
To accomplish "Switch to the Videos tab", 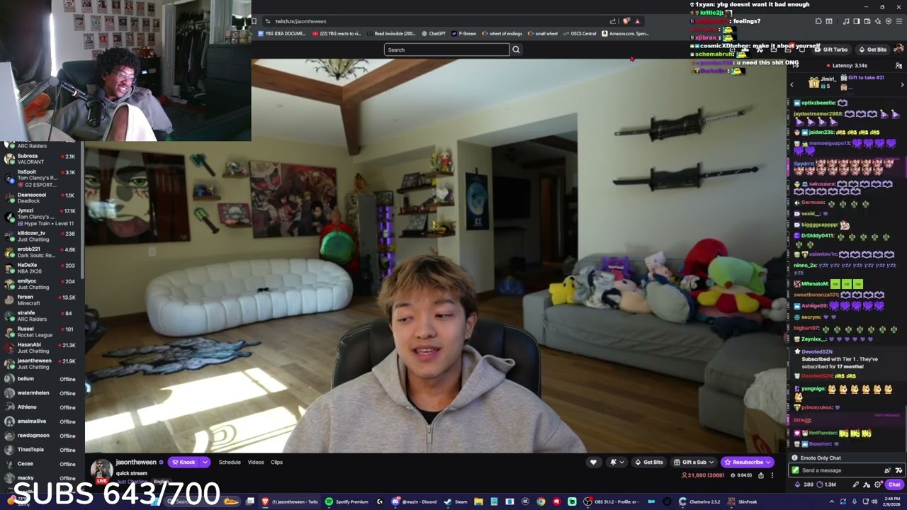I will point(256,463).
